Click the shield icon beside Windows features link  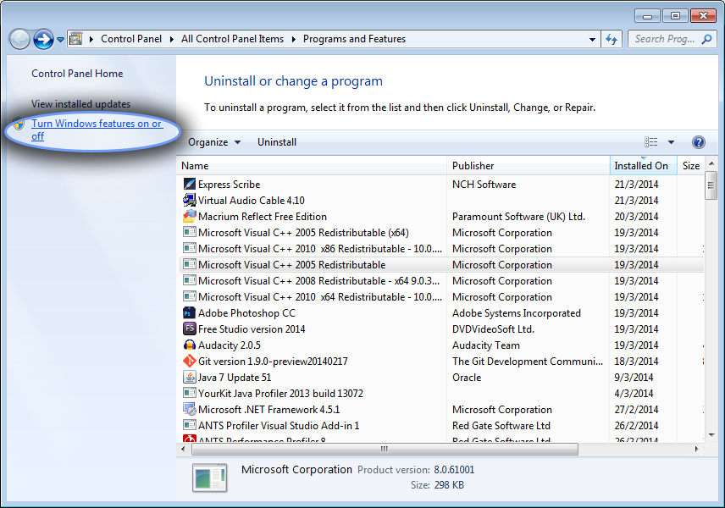19,124
